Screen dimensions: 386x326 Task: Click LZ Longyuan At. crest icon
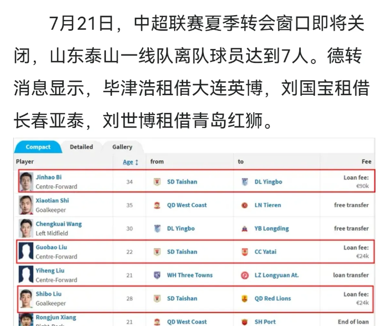(x=244, y=275)
